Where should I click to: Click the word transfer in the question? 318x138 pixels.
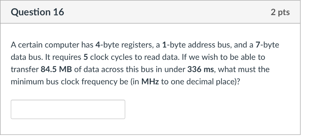point(25,69)
